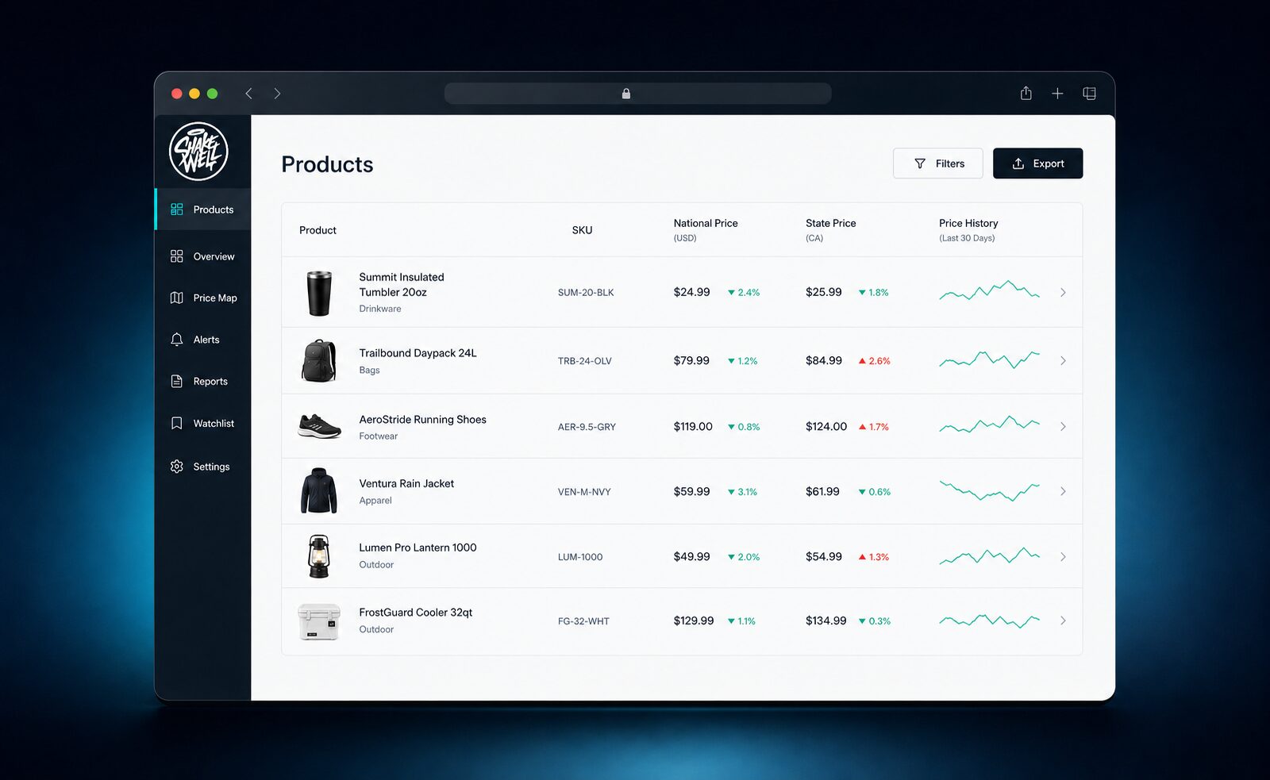Click the Summit tumbler thumbnail
This screenshot has height=780, width=1270.
pos(319,293)
